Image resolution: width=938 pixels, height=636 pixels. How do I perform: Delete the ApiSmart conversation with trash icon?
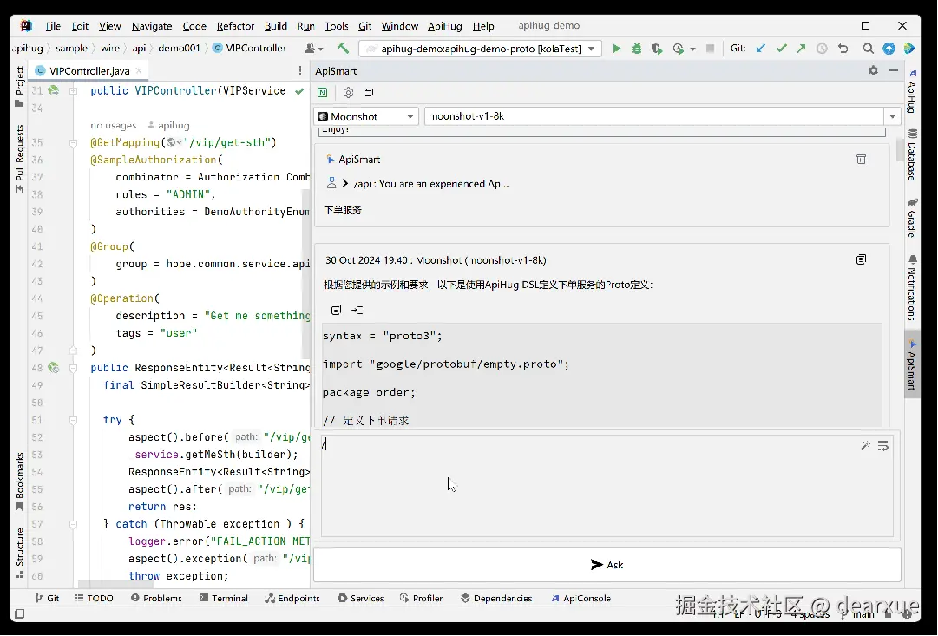pos(861,159)
